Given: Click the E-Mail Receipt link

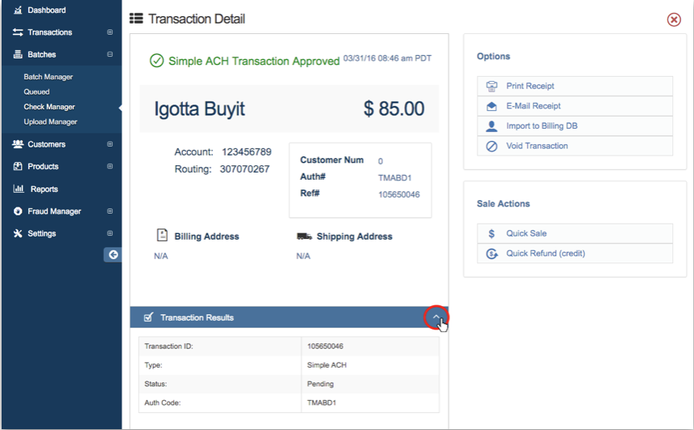Looking at the screenshot, I should pyautogui.click(x=533, y=106).
